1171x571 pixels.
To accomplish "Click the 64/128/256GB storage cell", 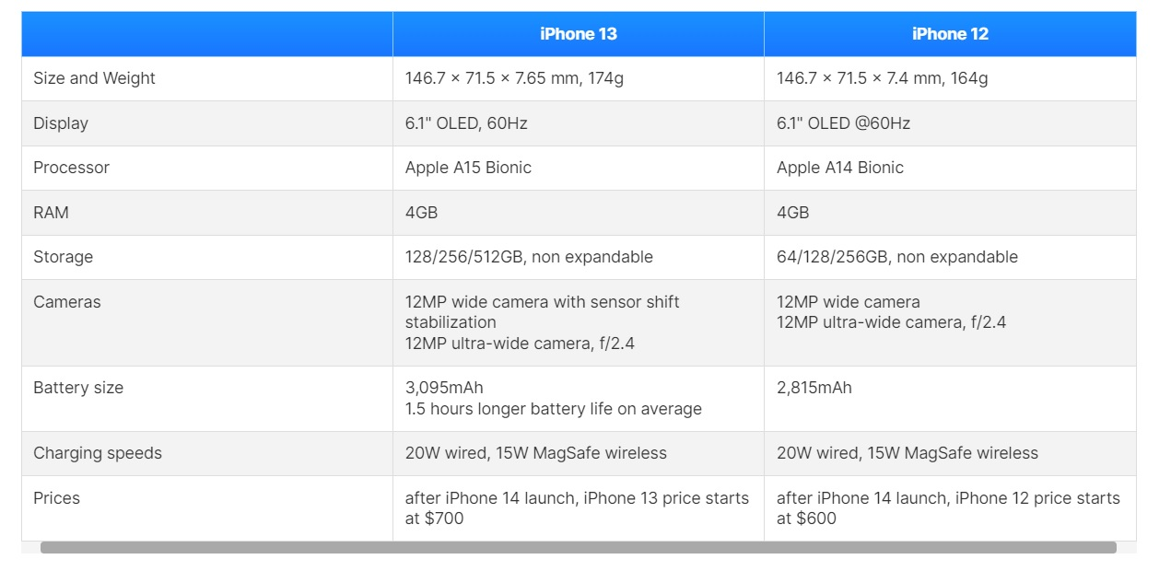I will coord(950,257).
